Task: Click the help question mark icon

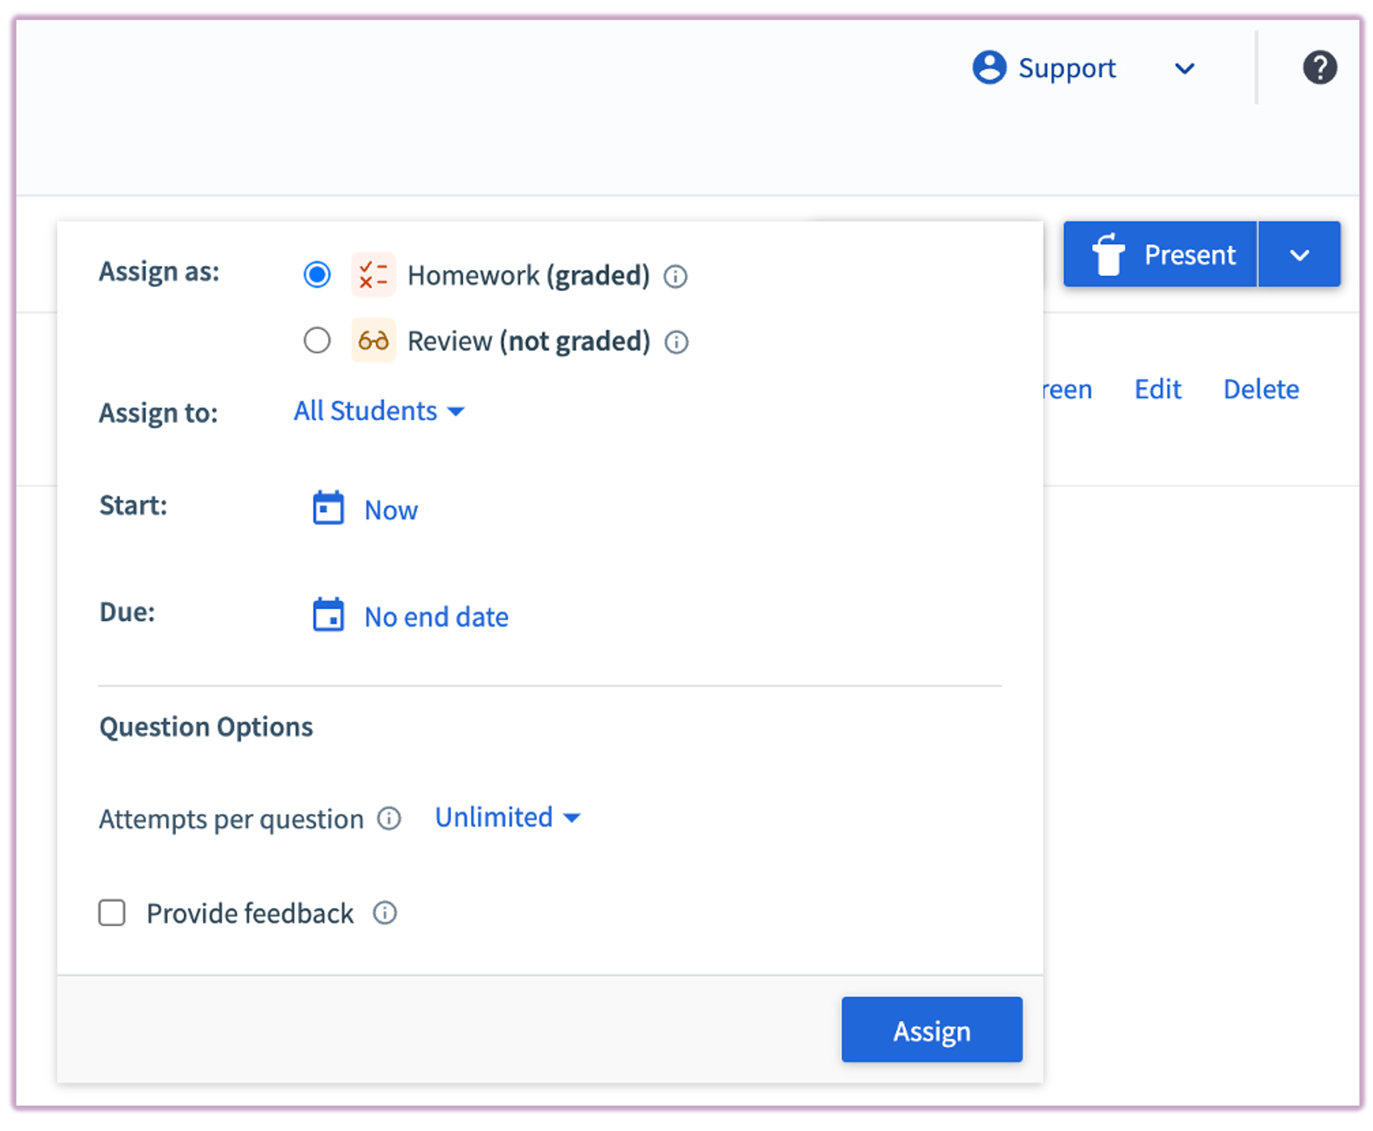Action: pos(1321,67)
